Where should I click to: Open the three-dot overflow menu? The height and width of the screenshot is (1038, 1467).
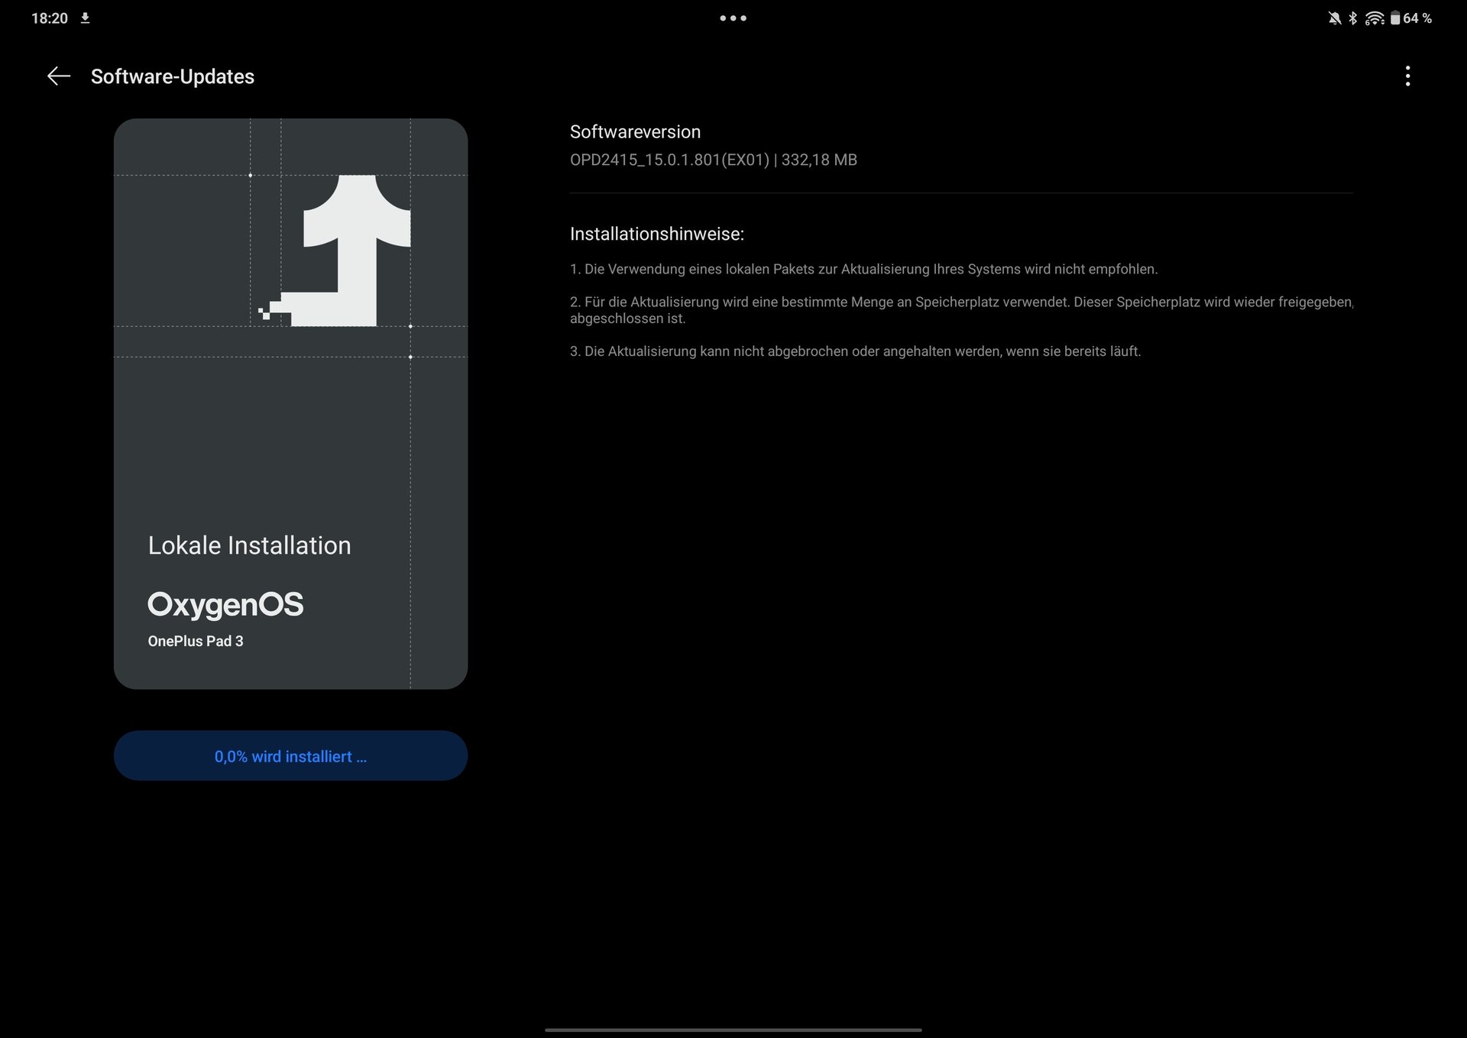tap(1407, 76)
